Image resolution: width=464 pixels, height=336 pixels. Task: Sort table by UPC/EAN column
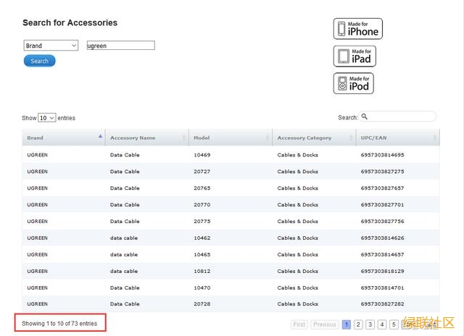click(398, 138)
